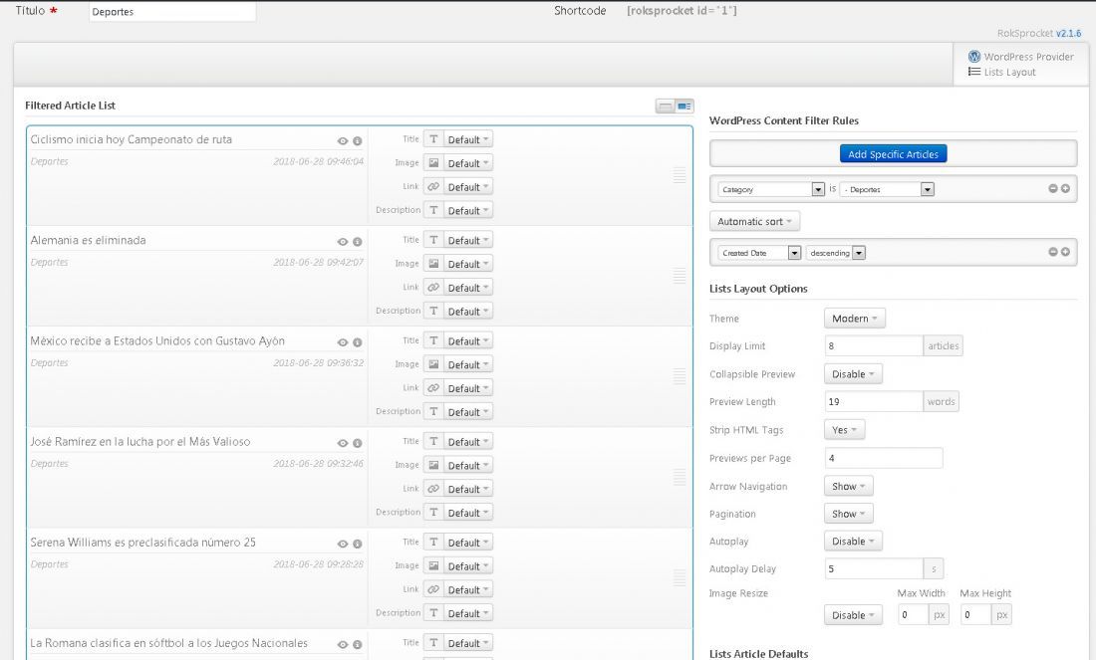The height and width of the screenshot is (660, 1096).
Task: Grab the drag handle of Ciclismo article row
Action: [x=680, y=175]
